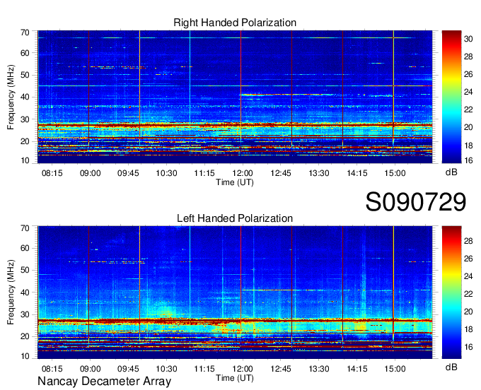This screenshot has height=390, width=481.
Task: Click the Left Handed Polarization color scale bar
Action: tap(451, 292)
